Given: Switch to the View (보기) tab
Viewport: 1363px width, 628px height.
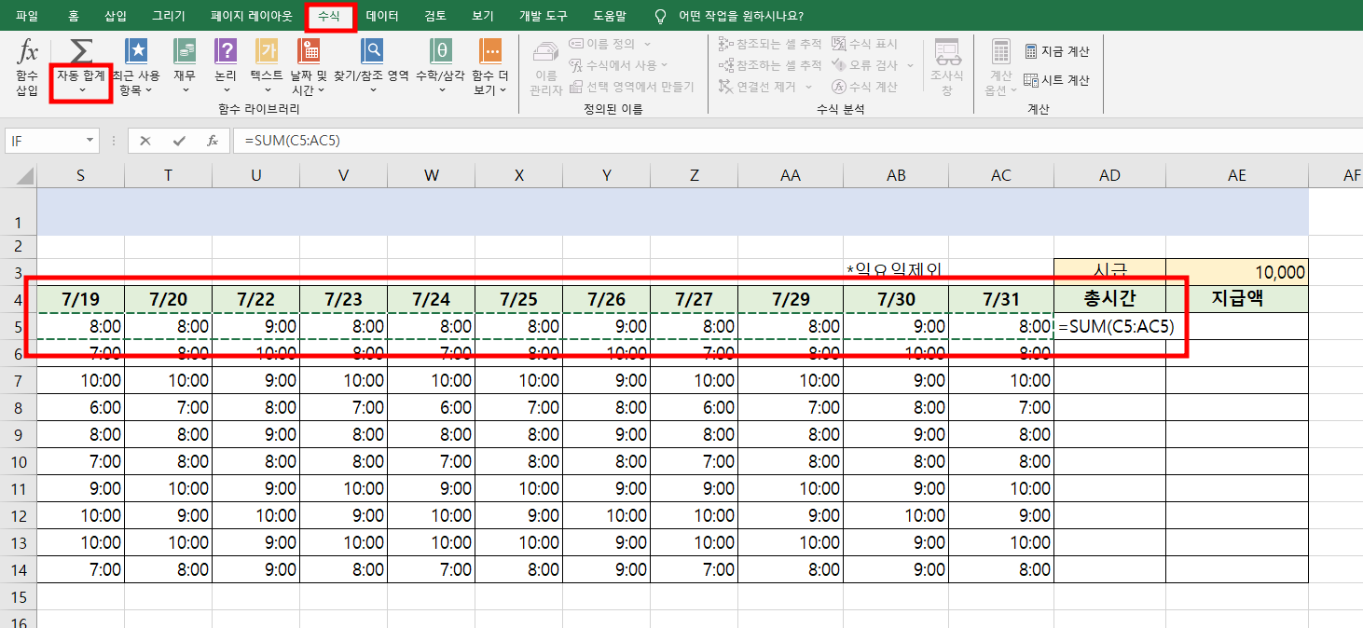Looking at the screenshot, I should pos(483,16).
